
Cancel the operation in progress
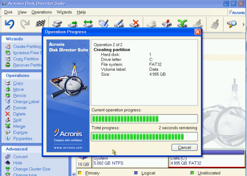[184, 148]
